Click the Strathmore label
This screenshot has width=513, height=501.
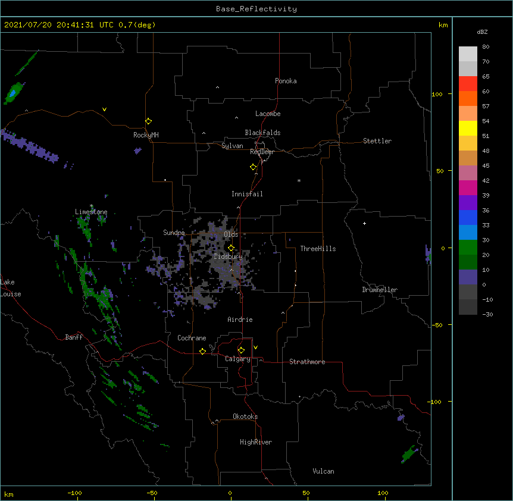pos(307,362)
